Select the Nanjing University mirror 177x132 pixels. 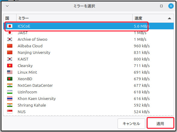click(x=88, y=52)
